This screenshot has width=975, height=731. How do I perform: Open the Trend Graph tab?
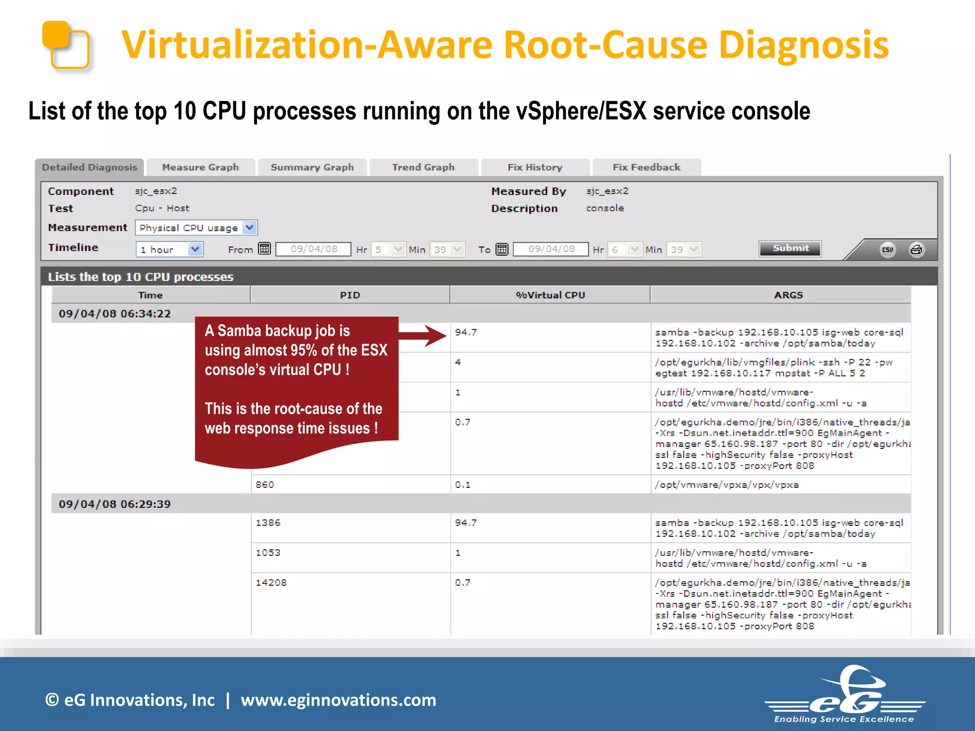tap(423, 167)
